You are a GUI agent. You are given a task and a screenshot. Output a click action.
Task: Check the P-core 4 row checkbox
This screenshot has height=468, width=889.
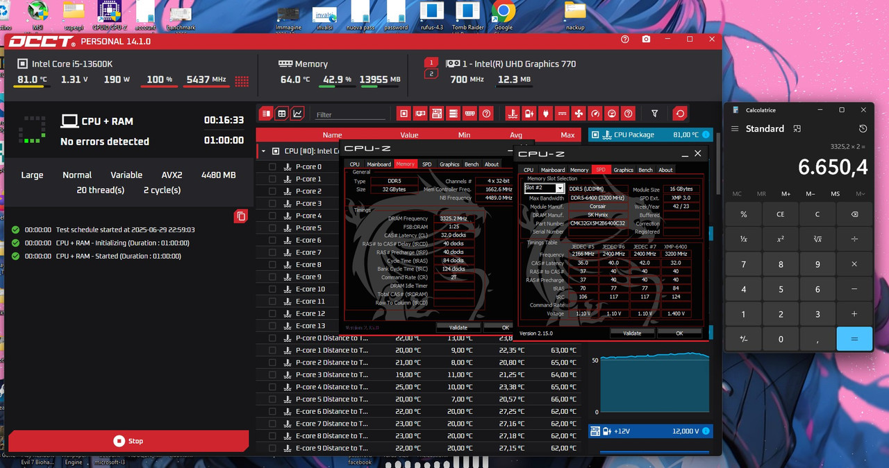272,216
